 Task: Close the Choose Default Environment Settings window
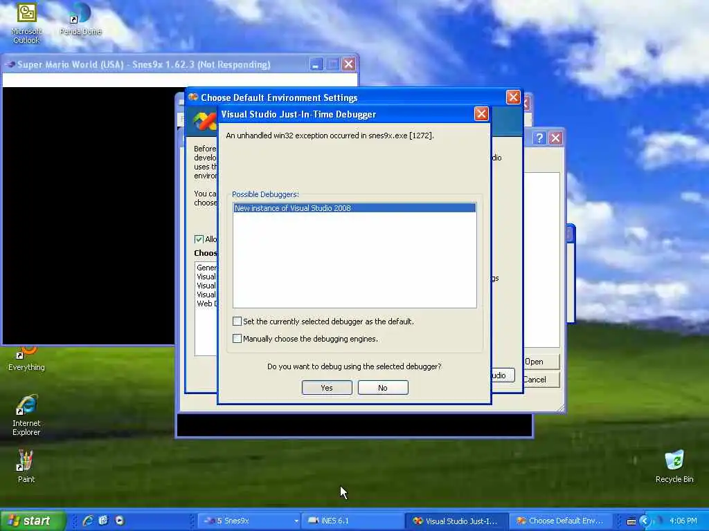513,97
